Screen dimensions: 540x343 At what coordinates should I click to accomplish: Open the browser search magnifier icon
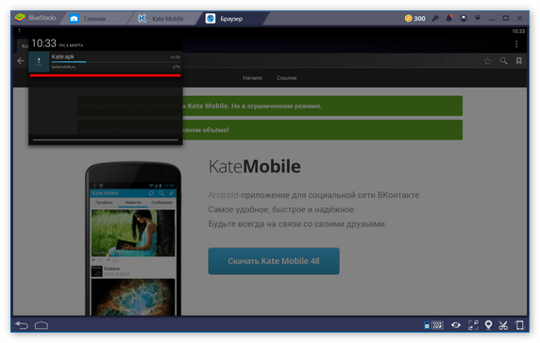pos(503,61)
